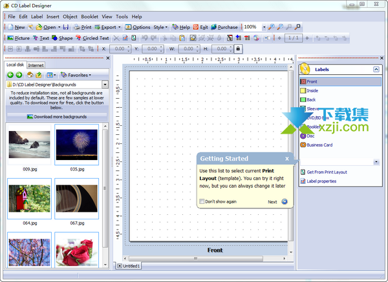The height and width of the screenshot is (282, 388).
Task: Expand the Backgrounds folder path dropdown
Action: tap(105, 85)
